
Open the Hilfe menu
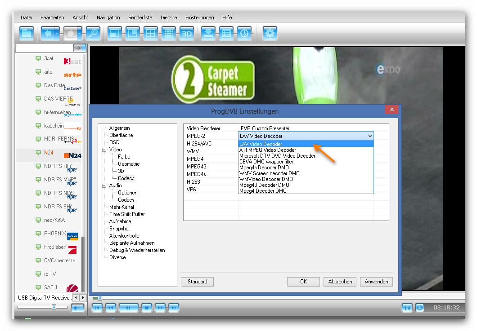(x=227, y=18)
